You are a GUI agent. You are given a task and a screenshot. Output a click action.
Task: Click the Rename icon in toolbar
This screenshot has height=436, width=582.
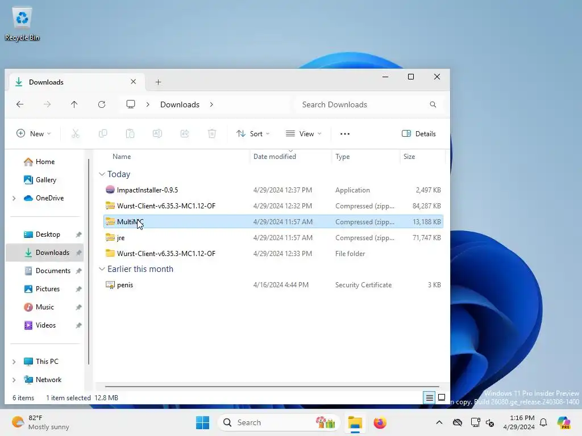[157, 133]
